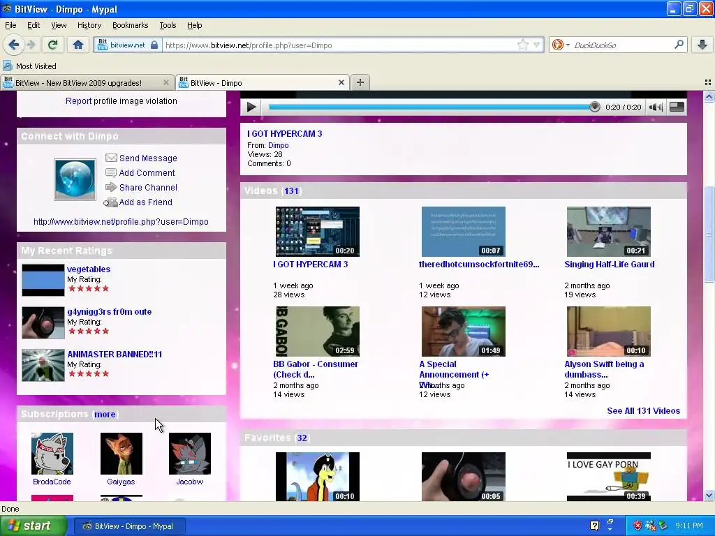Close the BitView - Dimpo tab
Viewport: 715px width, 536px height.
tap(341, 82)
